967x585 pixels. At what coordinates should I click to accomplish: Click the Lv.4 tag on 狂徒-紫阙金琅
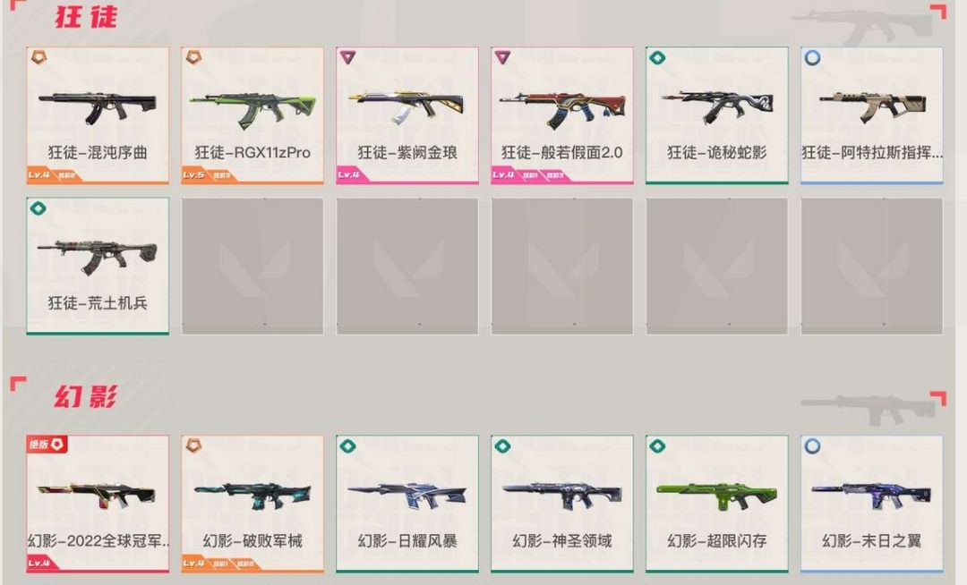348,175
